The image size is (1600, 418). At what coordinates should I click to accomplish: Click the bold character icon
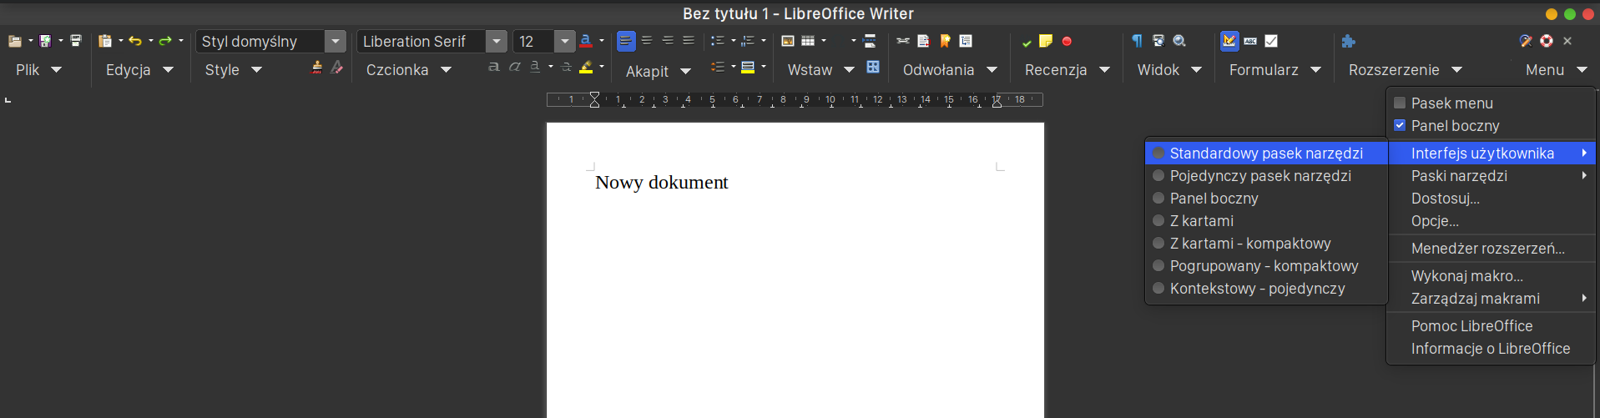pos(494,67)
